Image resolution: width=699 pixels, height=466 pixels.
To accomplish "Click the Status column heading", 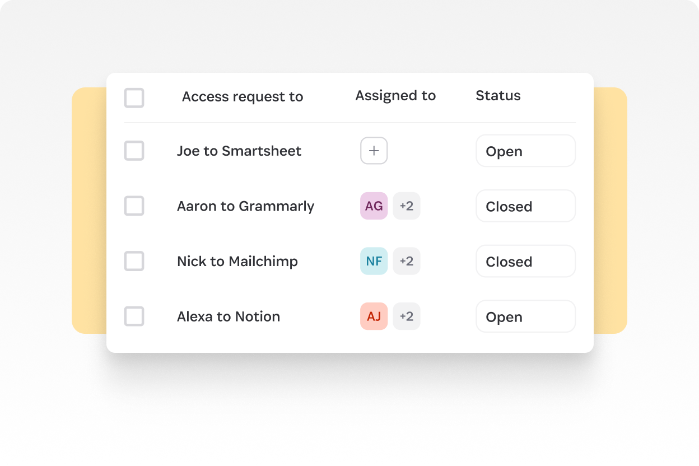I will click(x=498, y=96).
